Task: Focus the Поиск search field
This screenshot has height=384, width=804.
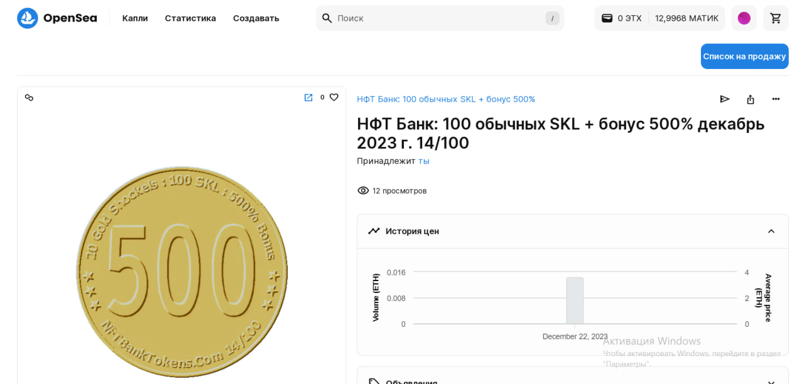Action: (x=440, y=18)
